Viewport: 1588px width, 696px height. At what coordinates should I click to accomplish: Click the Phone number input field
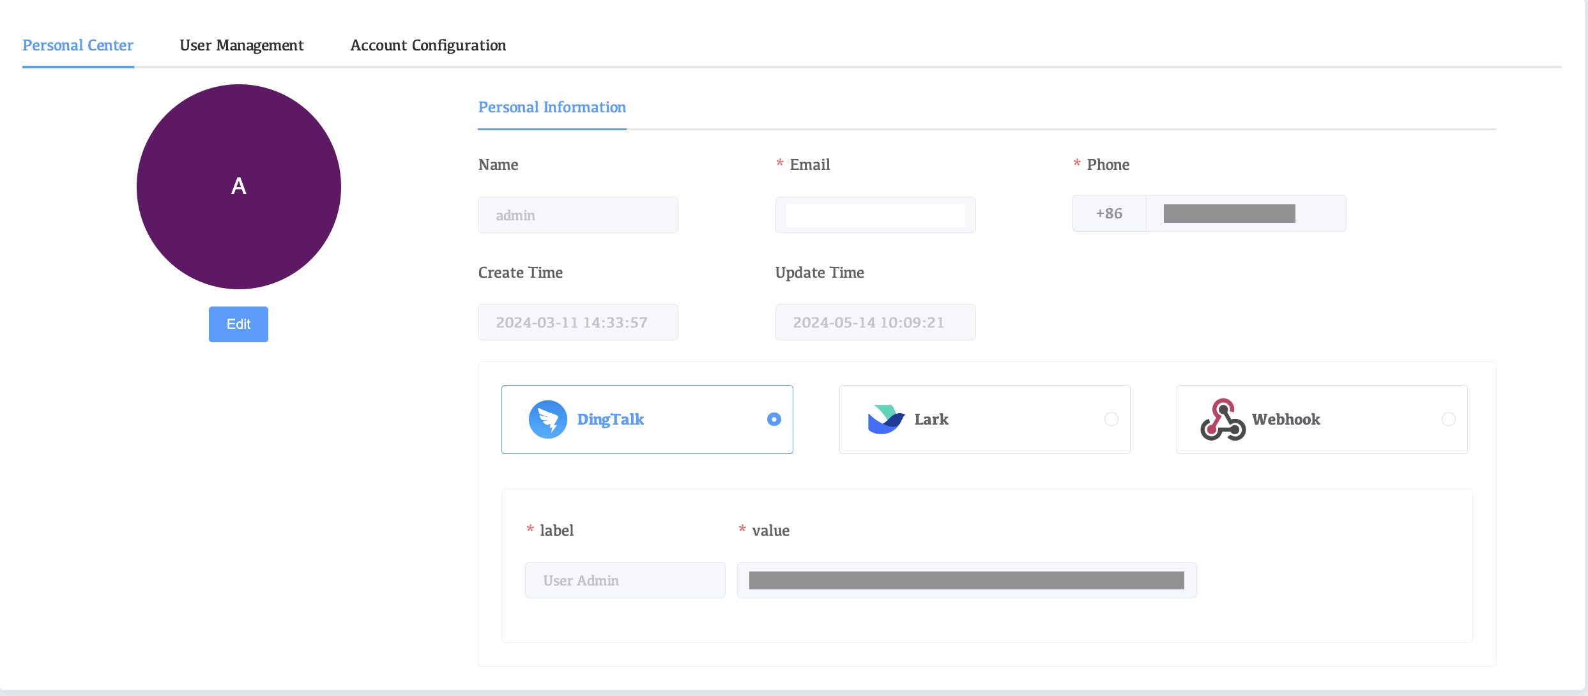click(1246, 214)
